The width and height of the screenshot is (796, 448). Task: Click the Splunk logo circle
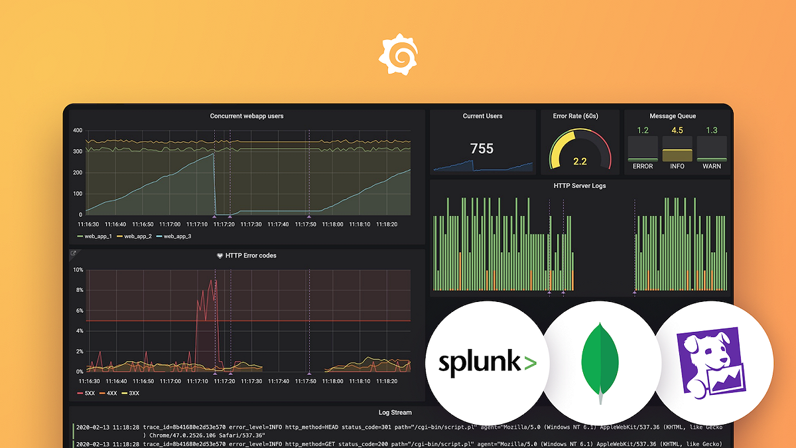click(486, 361)
